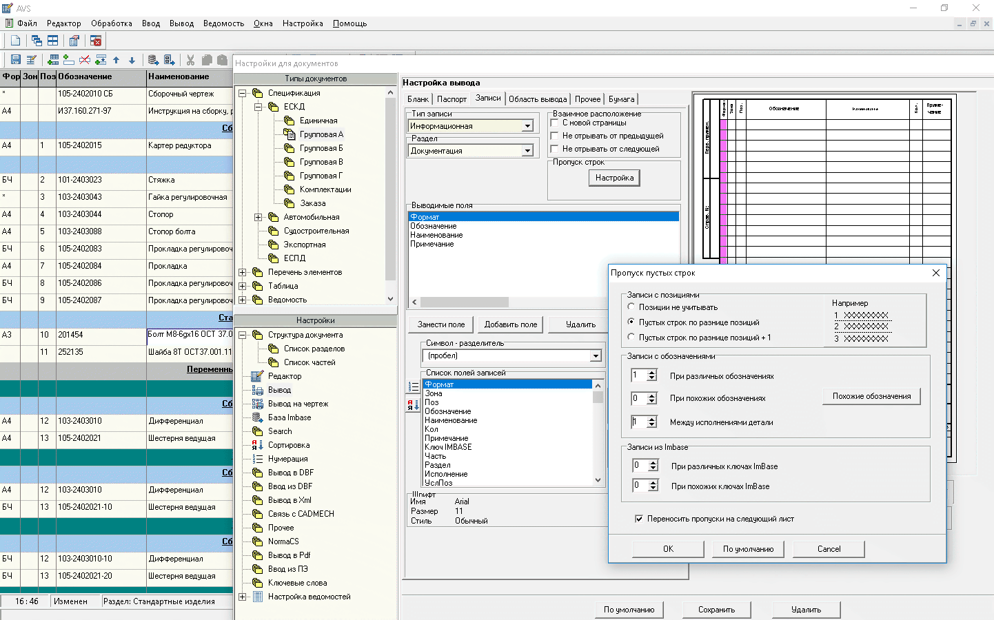The image size is (994, 620).
Task: Open the 'Ведомость' menu
Action: point(223,23)
